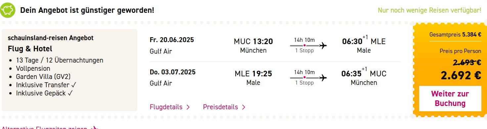487x129 pixels.
Task: Open the Flugdetails link
Action: [166, 107]
